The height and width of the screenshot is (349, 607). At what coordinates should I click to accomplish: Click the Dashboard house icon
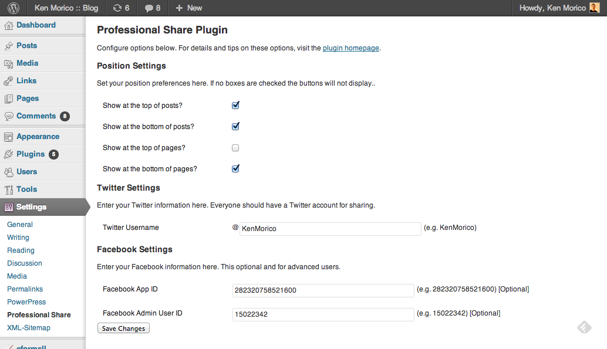pos(9,26)
